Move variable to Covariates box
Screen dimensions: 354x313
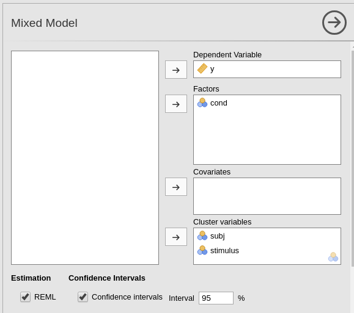click(176, 187)
